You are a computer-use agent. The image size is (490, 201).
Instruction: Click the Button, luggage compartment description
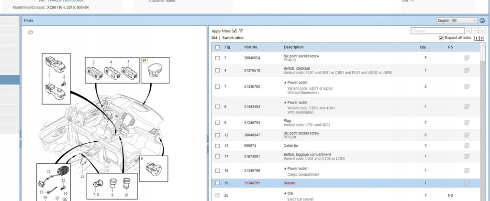[x=307, y=155]
